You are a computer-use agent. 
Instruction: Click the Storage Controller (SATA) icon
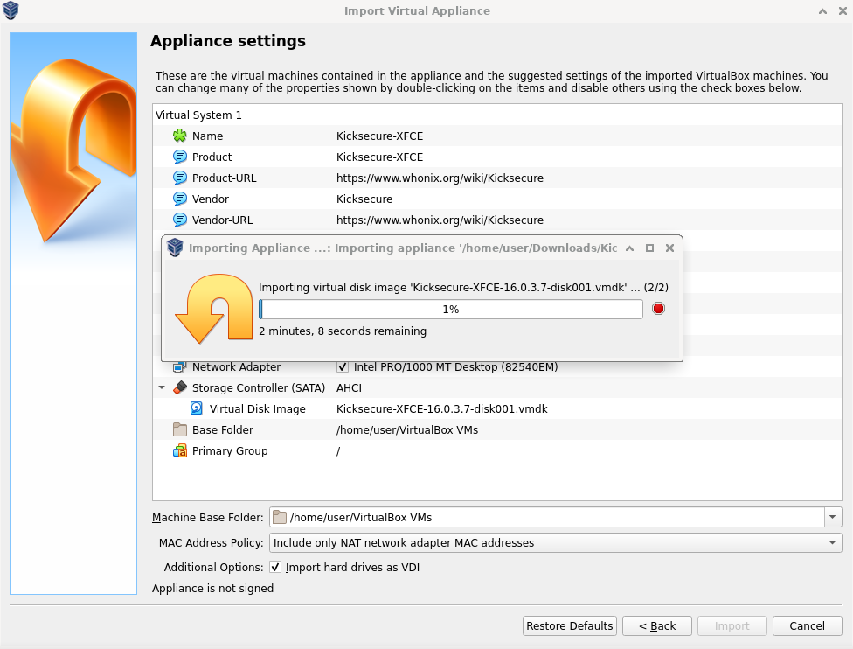(x=179, y=387)
